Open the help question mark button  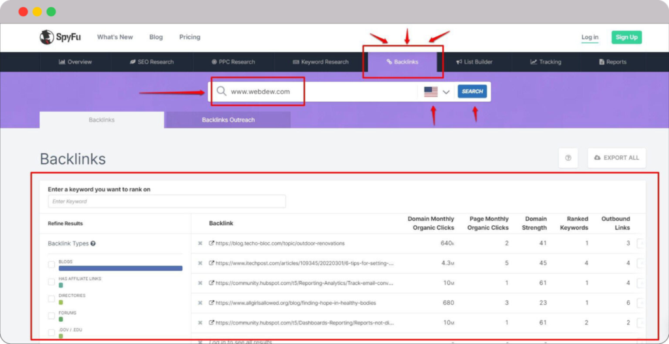pyautogui.click(x=568, y=158)
